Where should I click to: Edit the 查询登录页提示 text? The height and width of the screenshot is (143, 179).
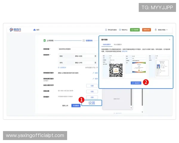point(95,73)
